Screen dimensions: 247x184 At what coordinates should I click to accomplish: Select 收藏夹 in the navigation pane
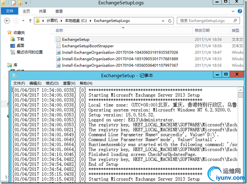[19, 33]
